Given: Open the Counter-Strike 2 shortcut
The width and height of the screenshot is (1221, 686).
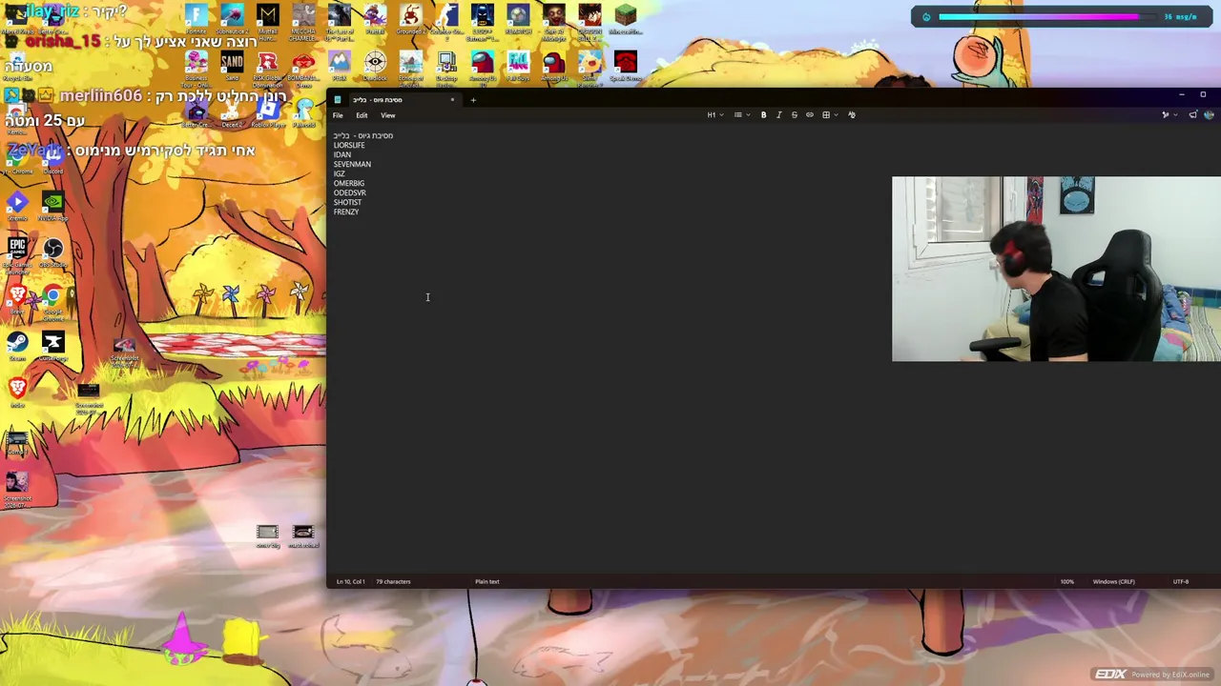Looking at the screenshot, I should [x=446, y=20].
